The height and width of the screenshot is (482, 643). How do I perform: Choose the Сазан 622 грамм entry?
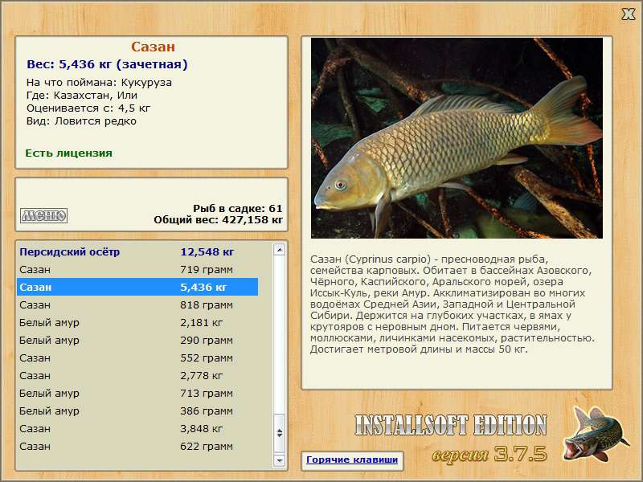pos(137,446)
